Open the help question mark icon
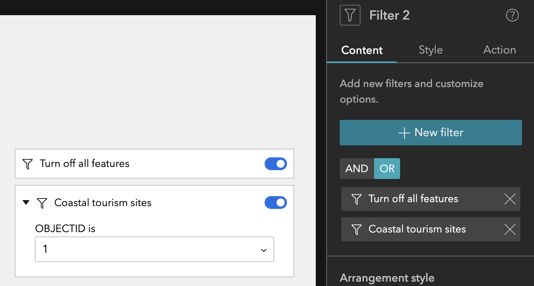Screen dimensions: 534x286 pos(512,15)
